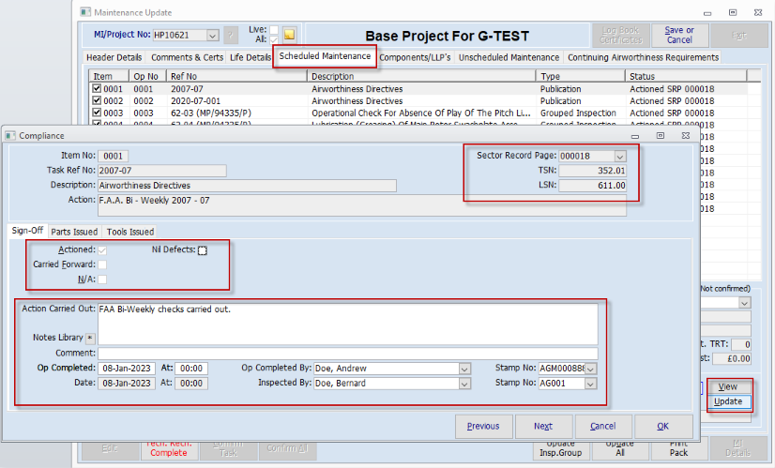Enable the Carried Forward checkbox
This screenshot has height=468, width=775.
pyautogui.click(x=103, y=264)
